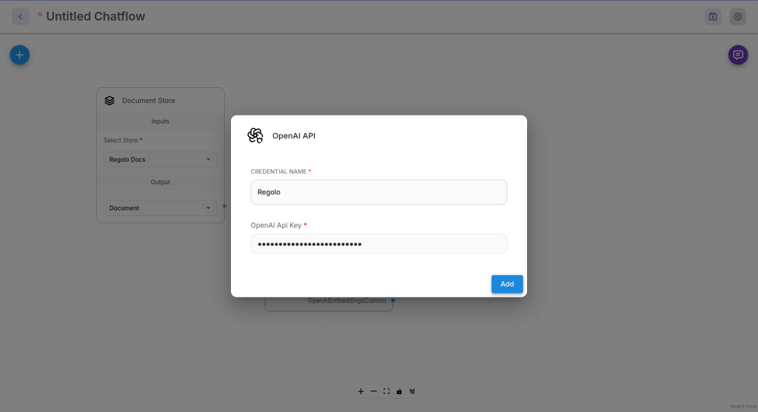Zoom out with the canvas minus control
This screenshot has width=758, height=412.
pyautogui.click(x=374, y=391)
